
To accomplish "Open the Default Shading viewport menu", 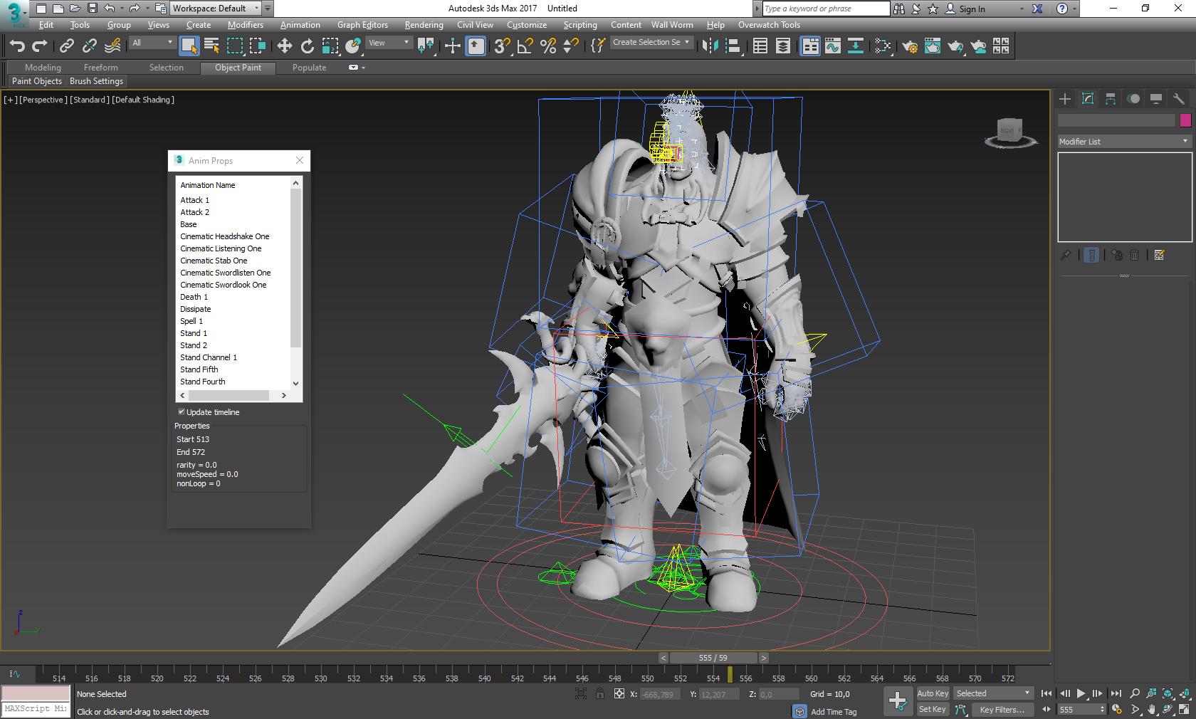I will coord(143,100).
